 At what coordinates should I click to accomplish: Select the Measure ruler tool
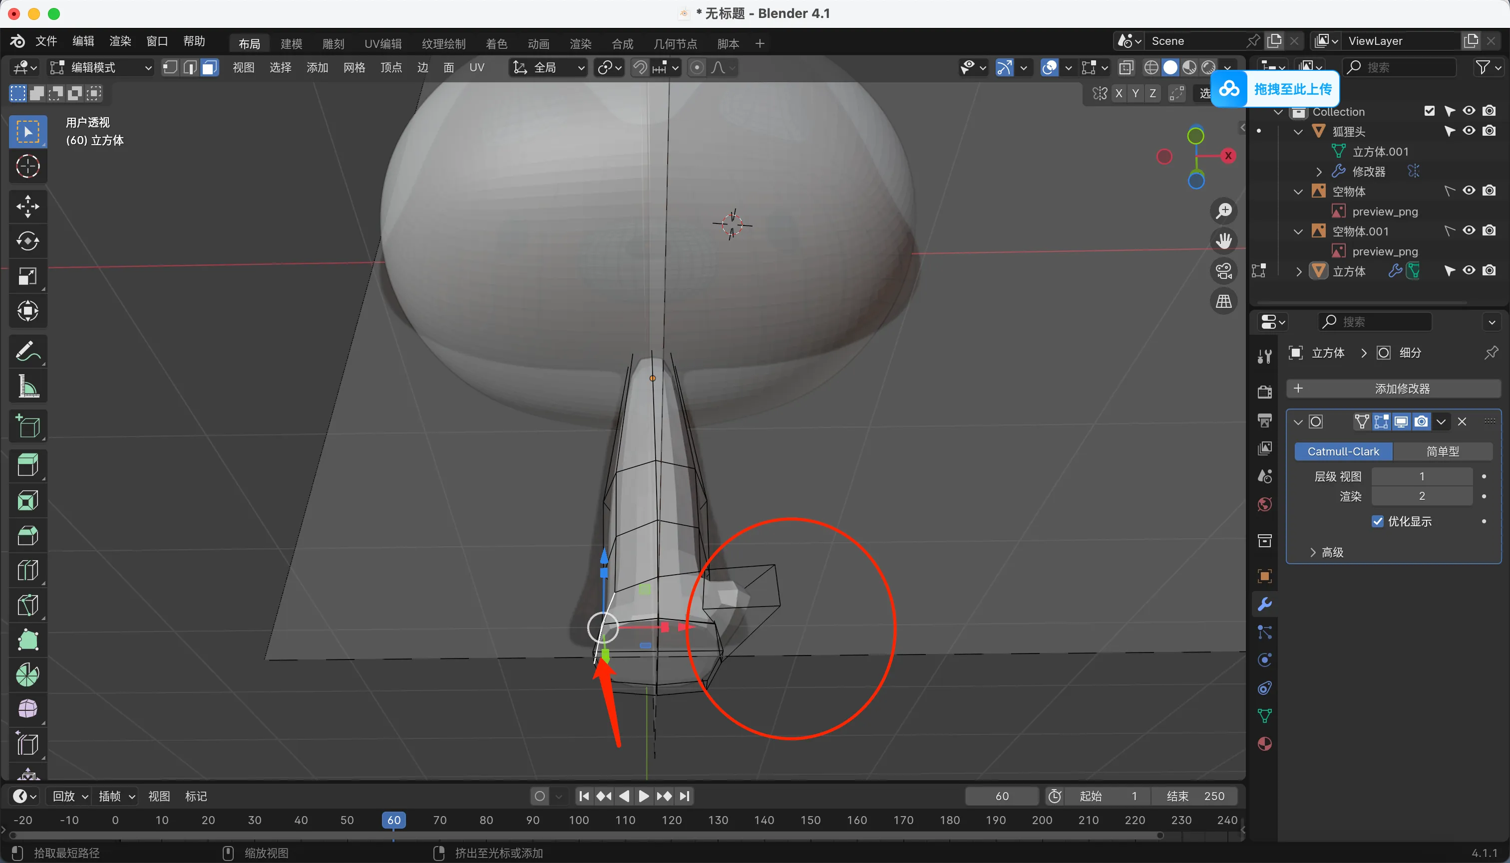[x=27, y=387]
